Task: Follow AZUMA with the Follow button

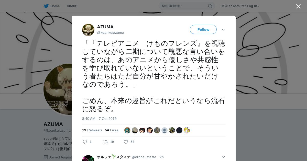Action: click(x=203, y=29)
